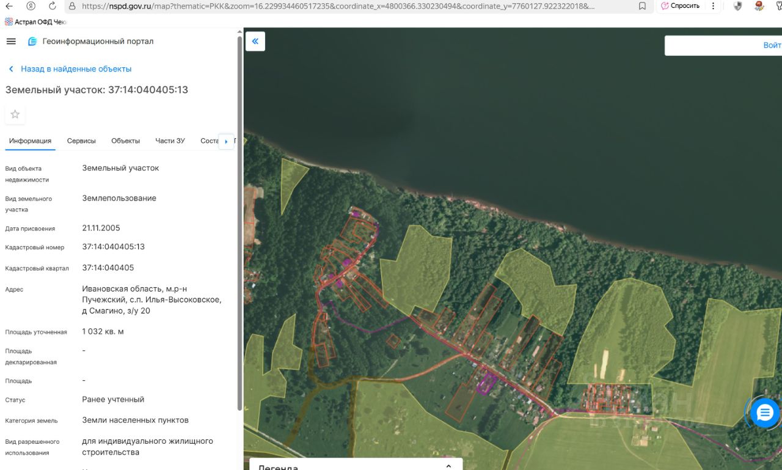This screenshot has width=782, height=470.
Task: Click the magenta highlighted parcel on the map
Action: tap(486, 383)
